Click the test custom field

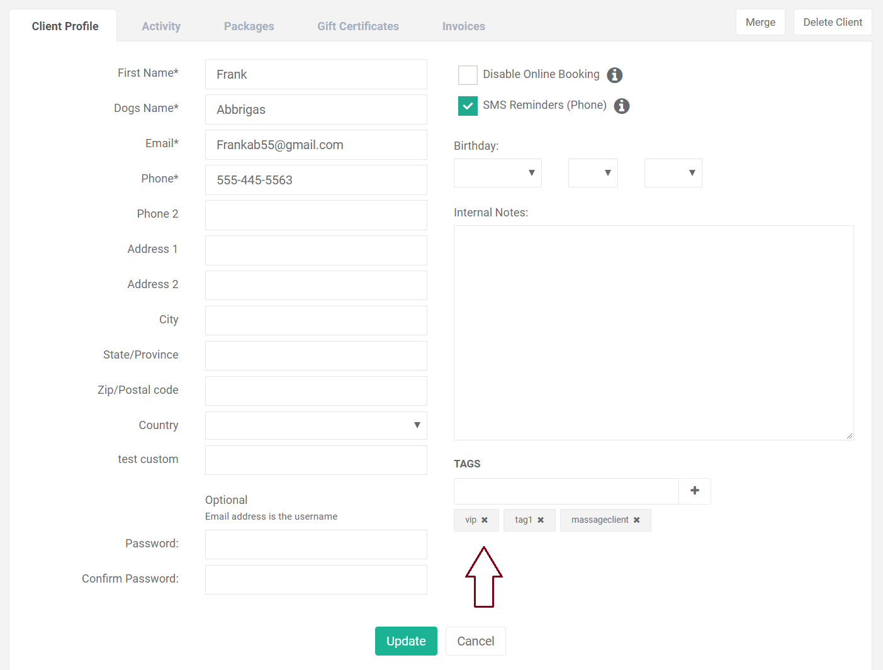coord(316,460)
